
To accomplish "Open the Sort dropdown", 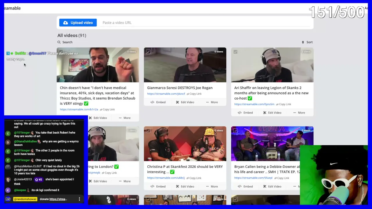I will (x=307, y=42).
